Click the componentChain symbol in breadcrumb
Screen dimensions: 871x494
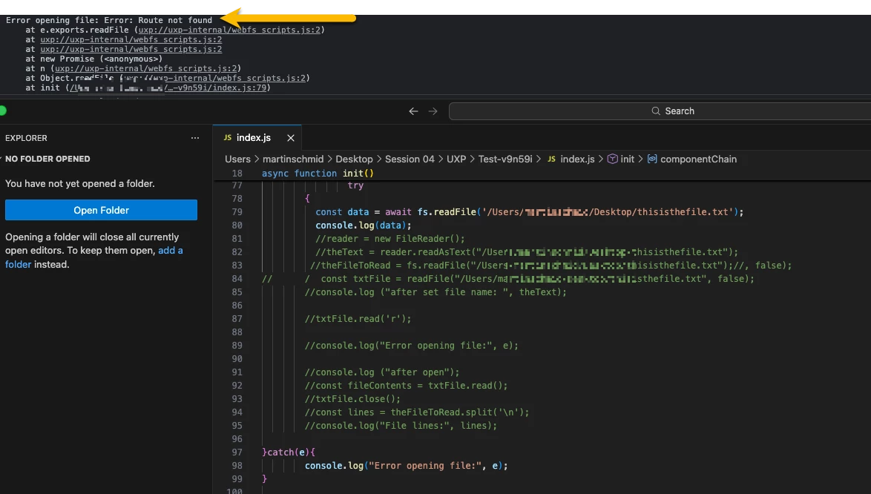(x=691, y=159)
